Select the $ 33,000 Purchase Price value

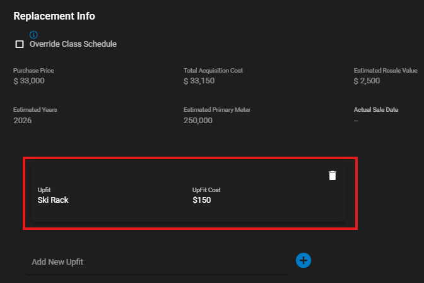(x=29, y=81)
